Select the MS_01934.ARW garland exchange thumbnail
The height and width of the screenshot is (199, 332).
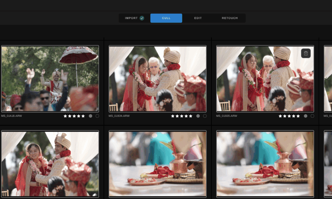(157, 79)
